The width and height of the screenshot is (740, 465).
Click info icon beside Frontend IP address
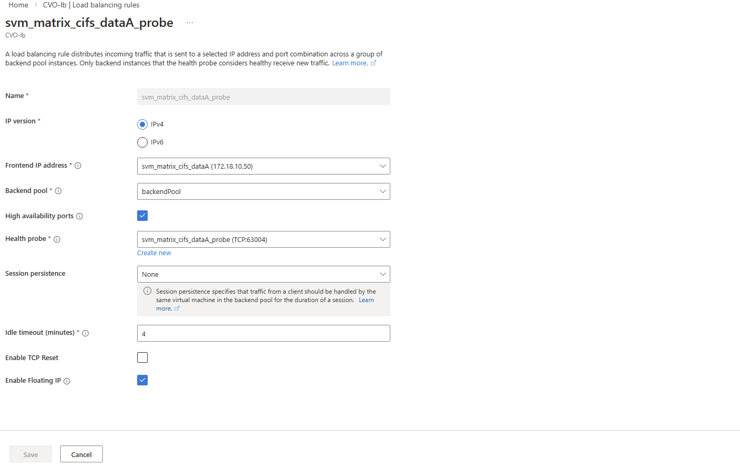pyautogui.click(x=78, y=166)
